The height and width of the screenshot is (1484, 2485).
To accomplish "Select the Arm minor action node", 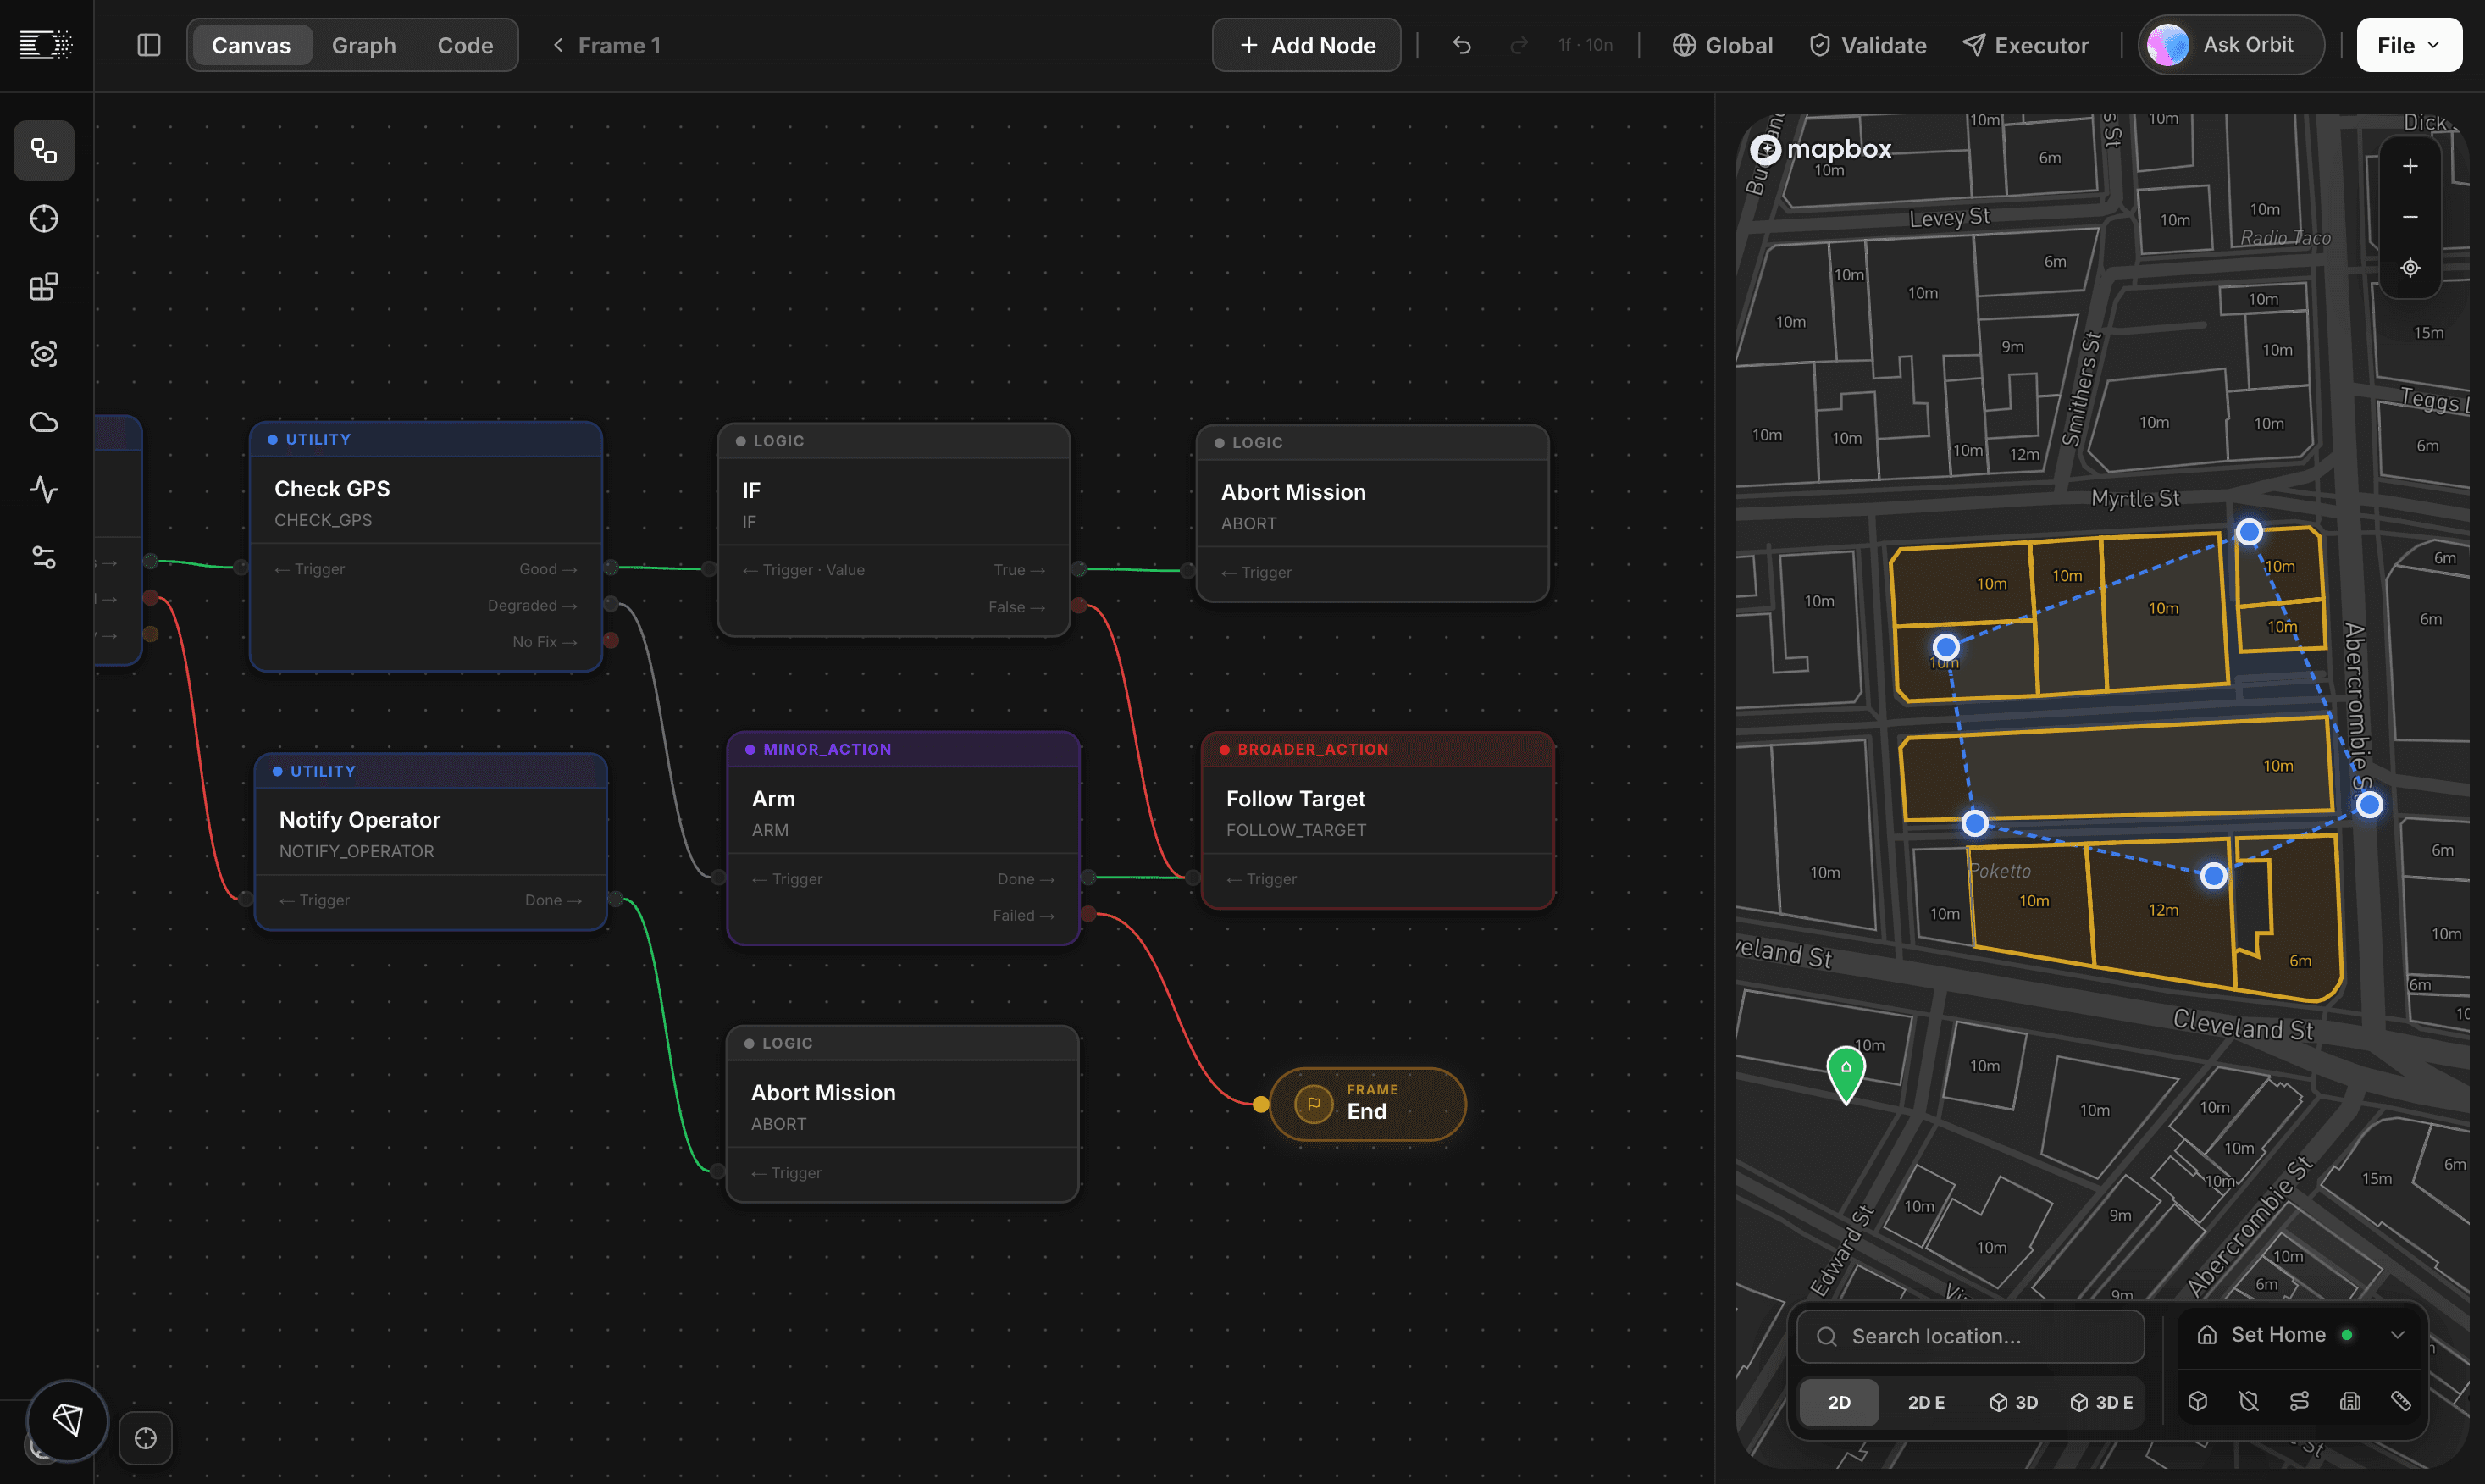I will [904, 838].
